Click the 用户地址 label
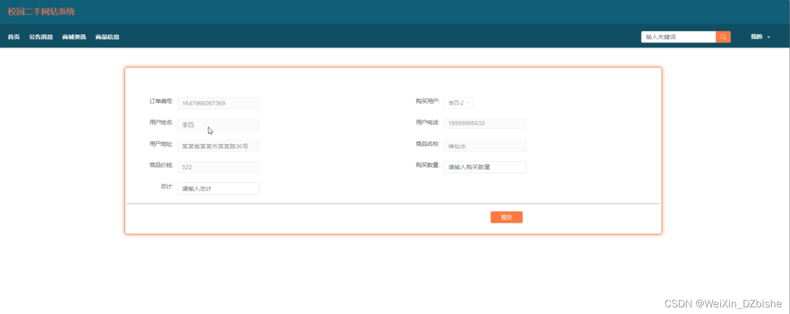The height and width of the screenshot is (314, 790). pyautogui.click(x=161, y=144)
